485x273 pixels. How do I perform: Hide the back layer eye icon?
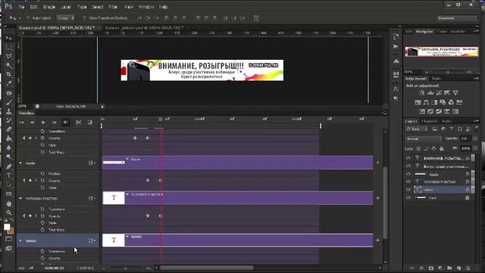tap(408, 197)
